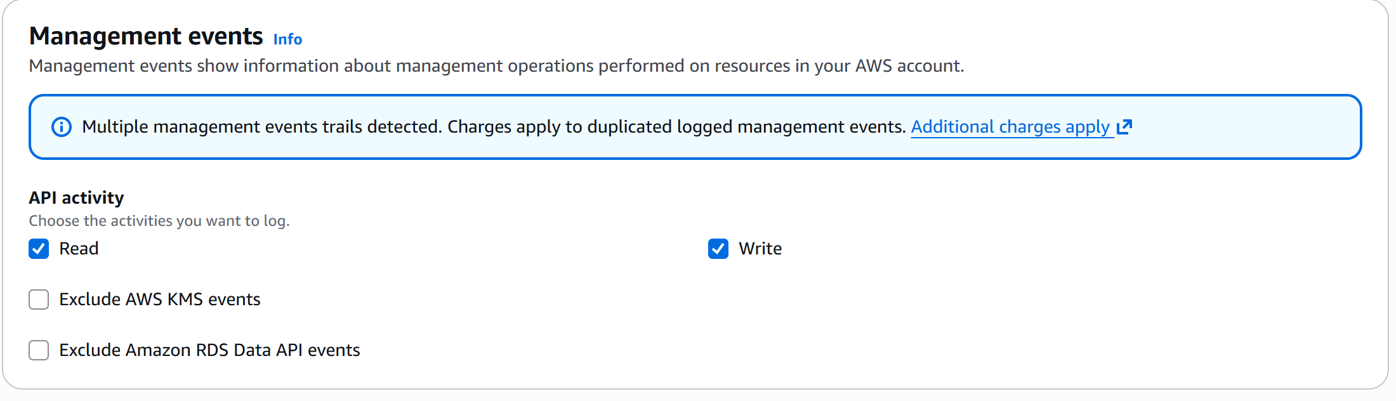Image resolution: width=1396 pixels, height=401 pixels.
Task: Click empty space in the blue alert banner
Action: tap(1244, 127)
